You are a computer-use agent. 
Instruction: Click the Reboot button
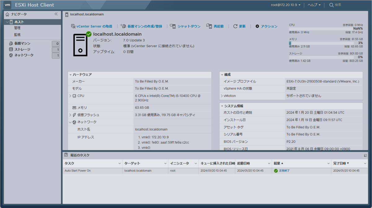215,26
